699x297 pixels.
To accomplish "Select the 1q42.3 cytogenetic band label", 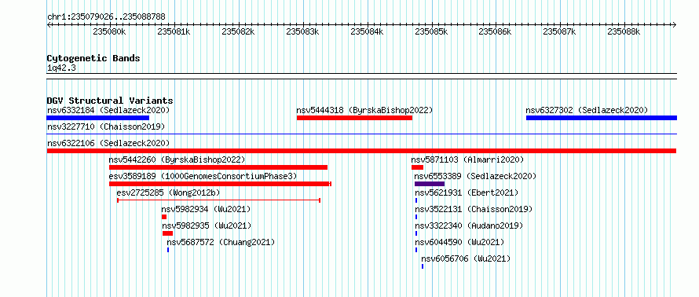I will (60, 68).
